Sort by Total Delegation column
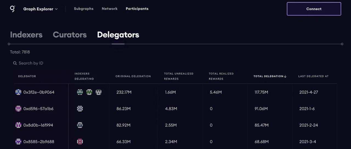Screen dimensions: 351x149 [270, 76]
